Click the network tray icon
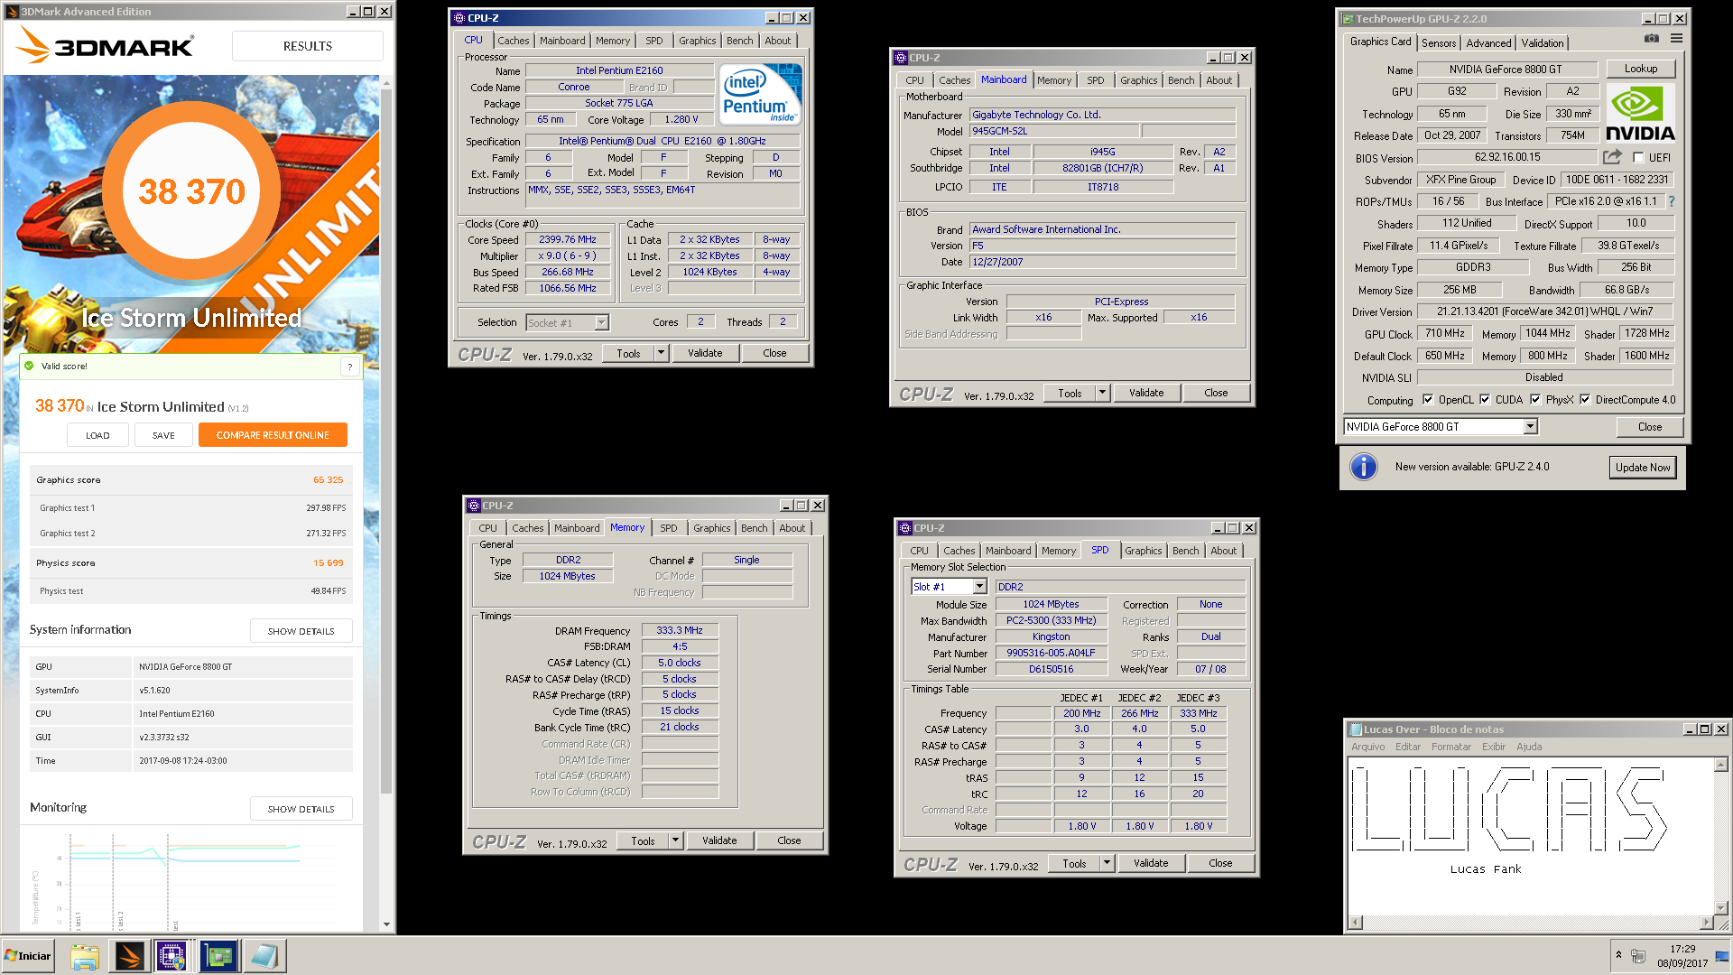This screenshot has width=1733, height=975. click(x=1638, y=956)
